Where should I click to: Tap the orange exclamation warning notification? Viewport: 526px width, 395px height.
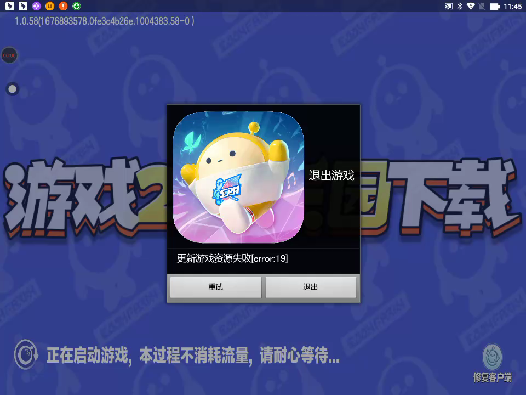(x=63, y=6)
